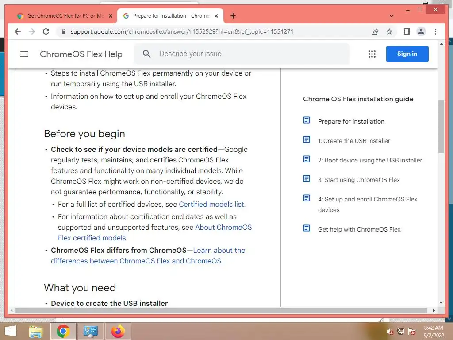453x340 pixels.
Task: Click the document icon beside Create the USB installer
Action: (x=307, y=139)
